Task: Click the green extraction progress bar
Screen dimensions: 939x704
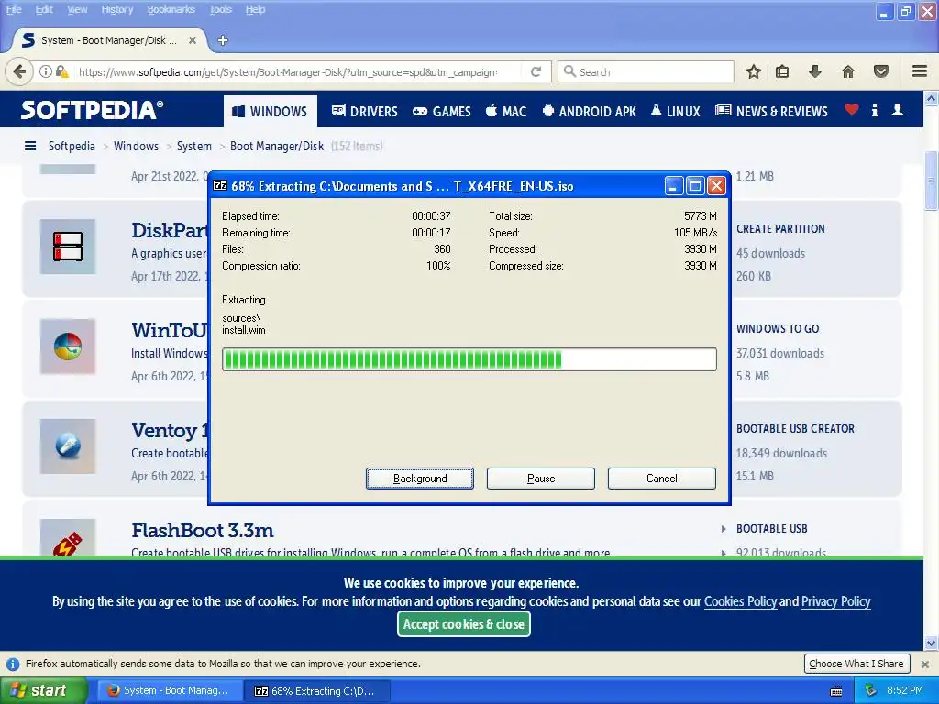Action: [469, 359]
